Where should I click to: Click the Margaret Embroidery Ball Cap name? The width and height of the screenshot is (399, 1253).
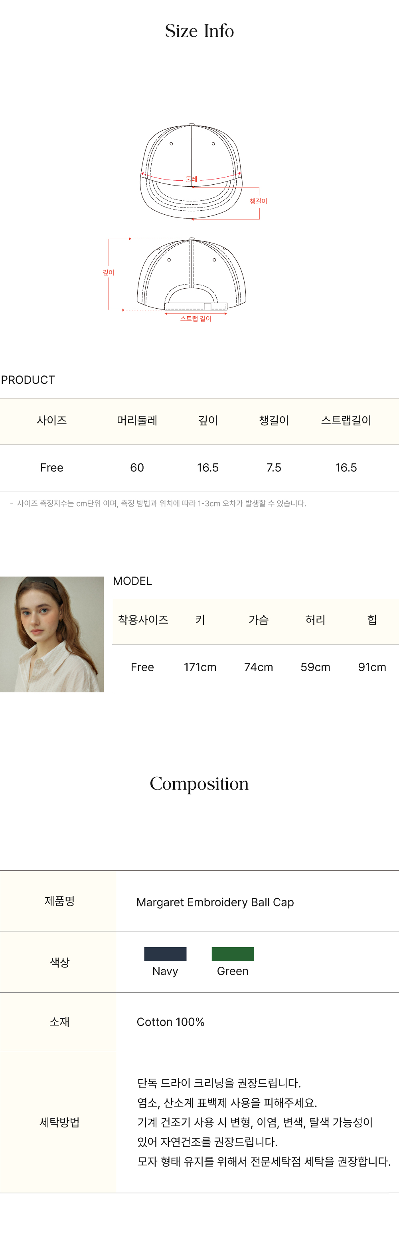215,902
